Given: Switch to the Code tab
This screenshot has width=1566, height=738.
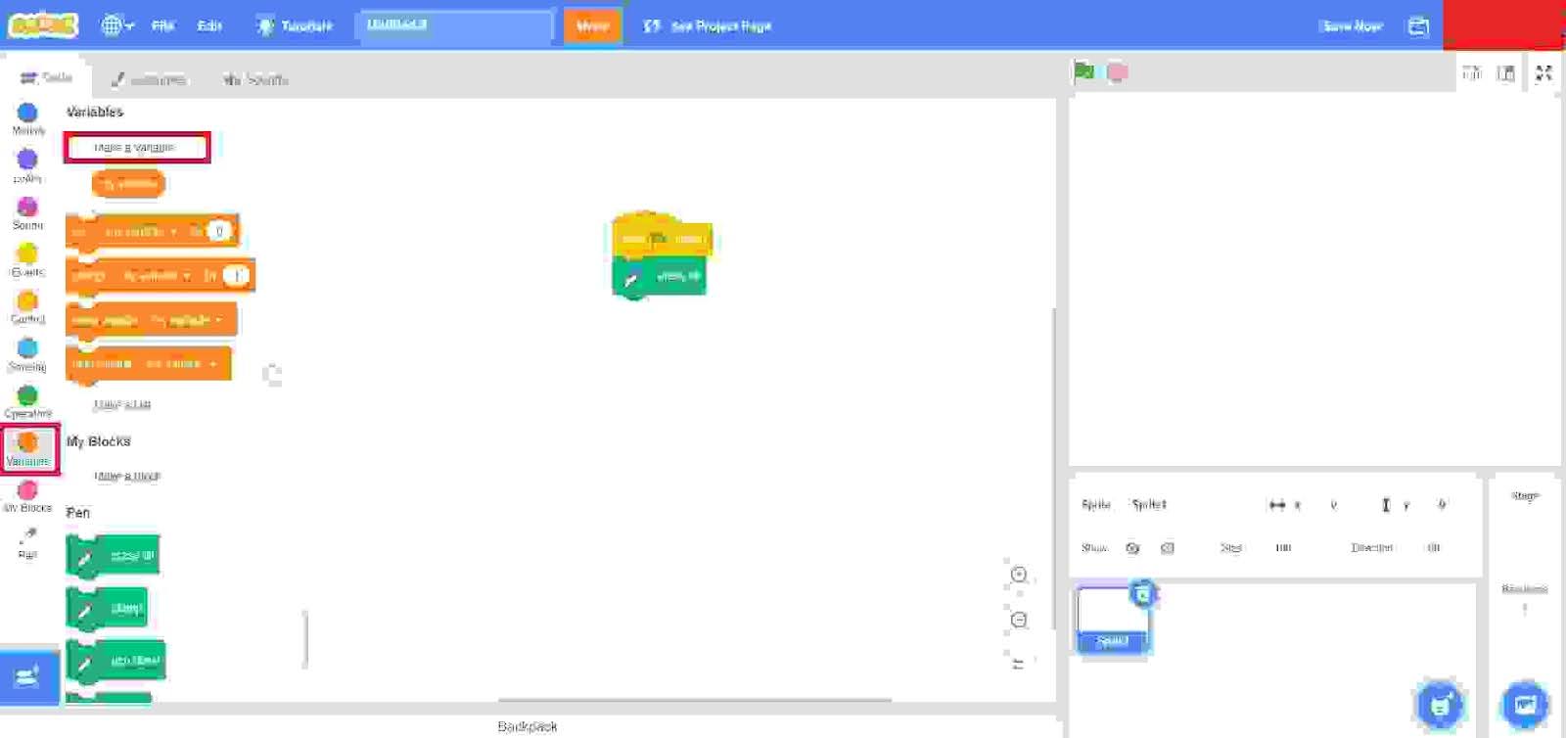Looking at the screenshot, I should point(46,77).
